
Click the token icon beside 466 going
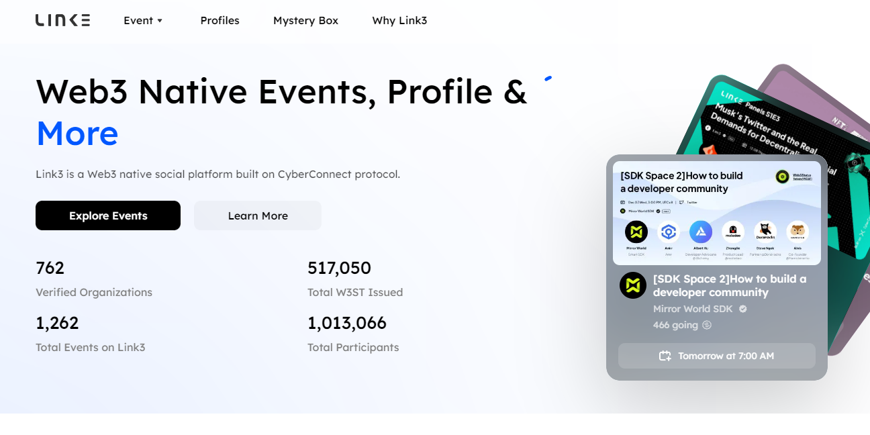click(707, 325)
